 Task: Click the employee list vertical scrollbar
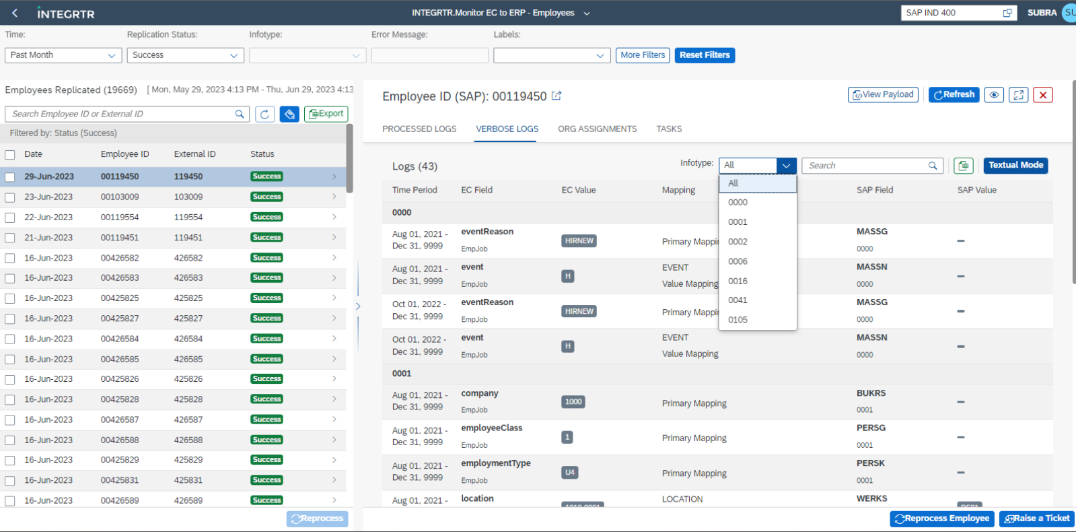pyautogui.click(x=349, y=160)
